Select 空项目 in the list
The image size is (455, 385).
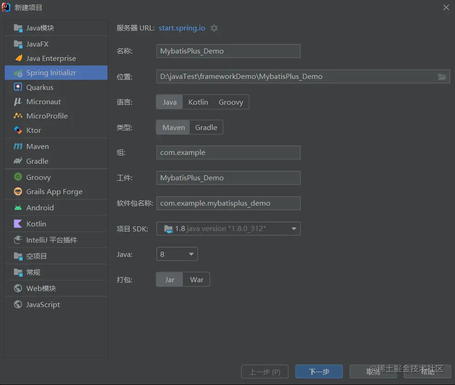click(x=56, y=256)
